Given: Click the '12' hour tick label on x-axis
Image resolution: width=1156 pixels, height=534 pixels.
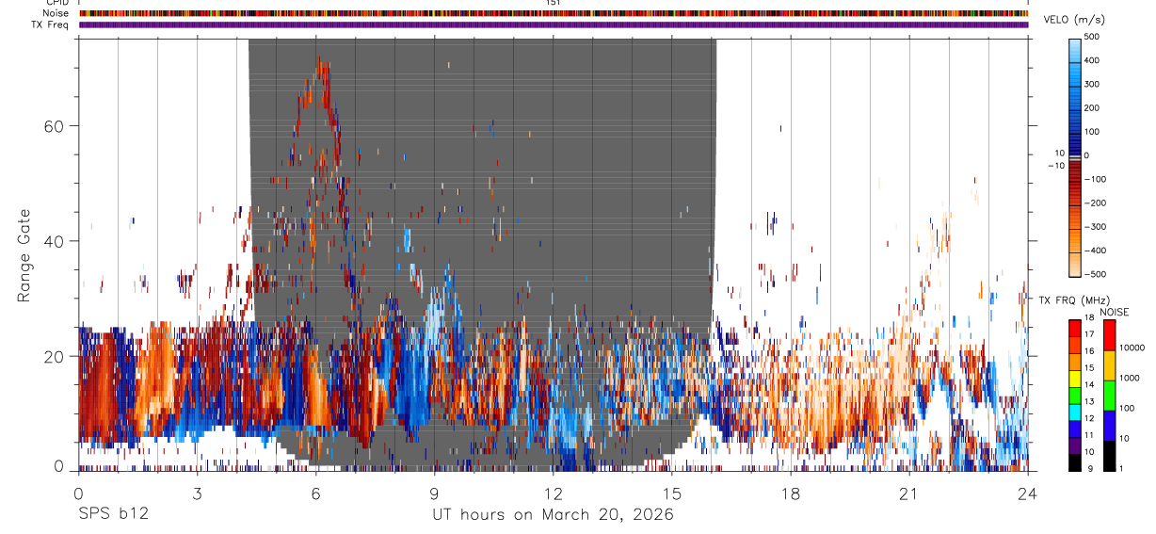Looking at the screenshot, I should (553, 494).
